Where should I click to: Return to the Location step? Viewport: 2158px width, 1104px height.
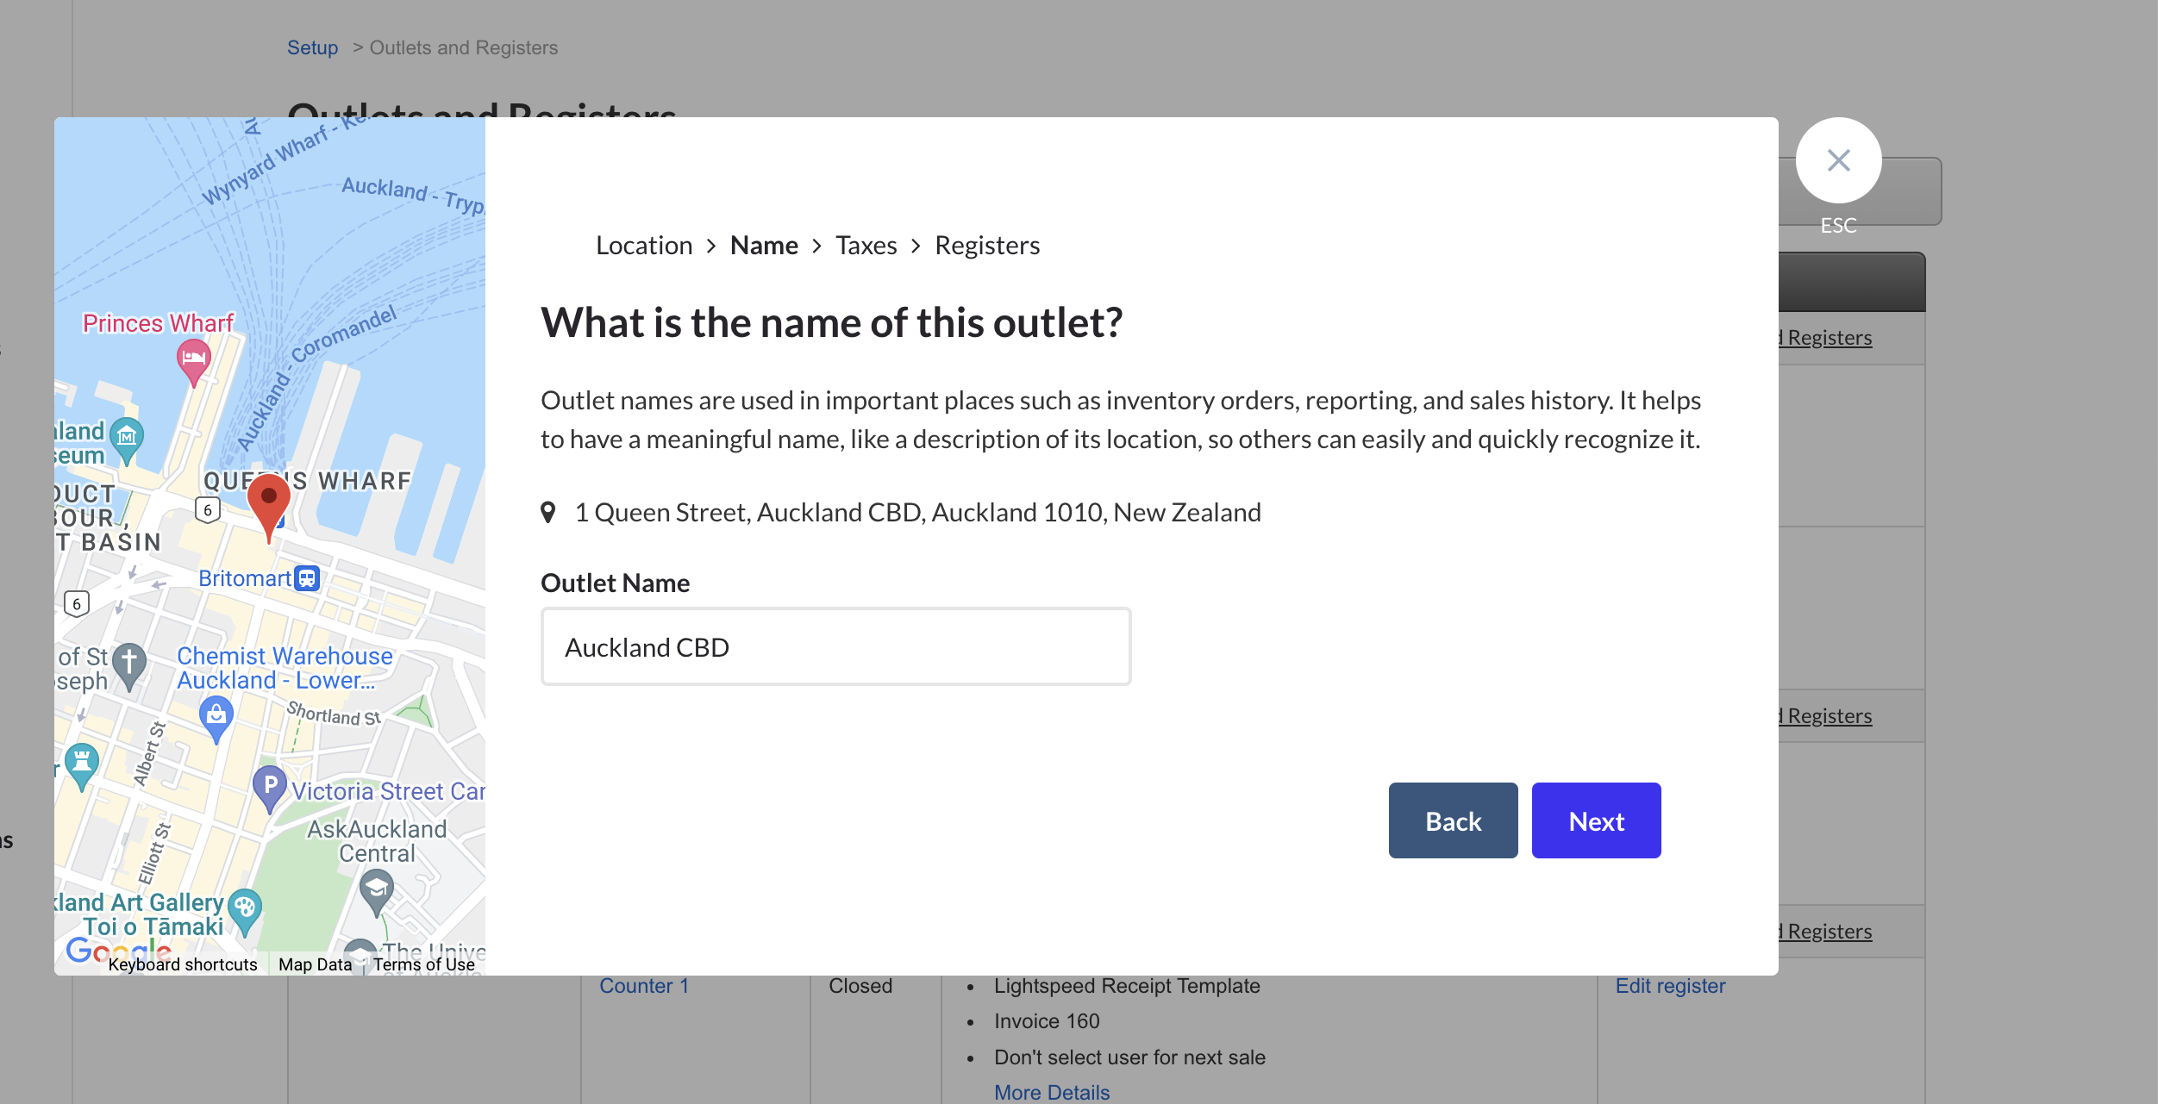(643, 245)
